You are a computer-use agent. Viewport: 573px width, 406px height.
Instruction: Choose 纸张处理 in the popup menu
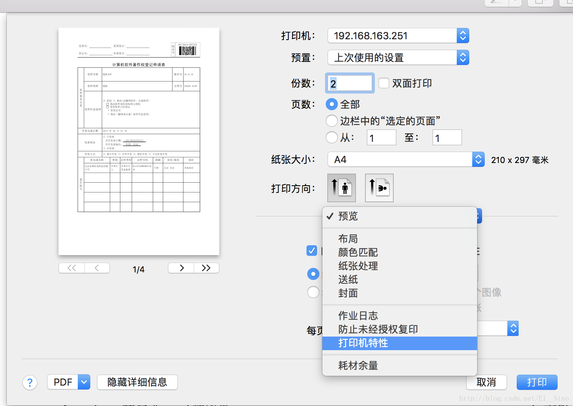(400, 266)
